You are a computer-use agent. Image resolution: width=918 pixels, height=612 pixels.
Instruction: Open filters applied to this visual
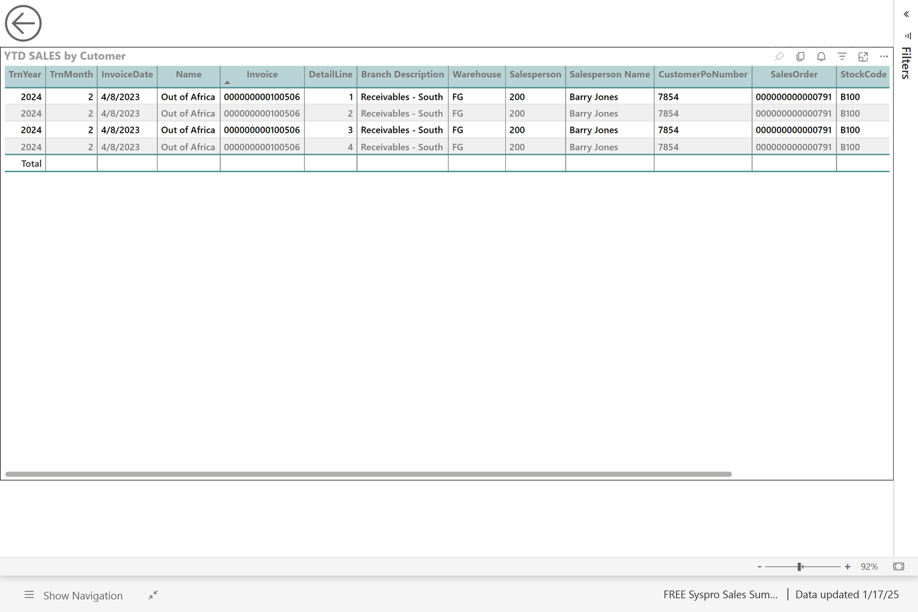tap(842, 56)
